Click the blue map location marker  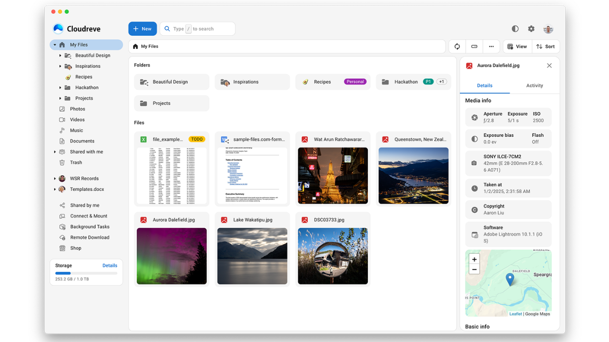(510, 279)
